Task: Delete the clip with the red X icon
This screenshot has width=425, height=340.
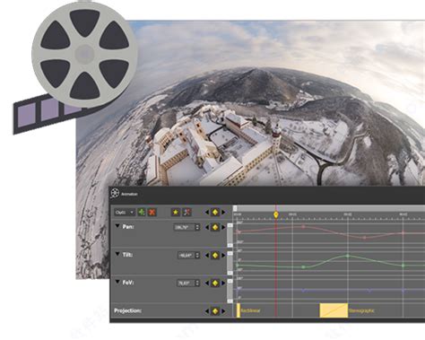Action: pos(152,213)
